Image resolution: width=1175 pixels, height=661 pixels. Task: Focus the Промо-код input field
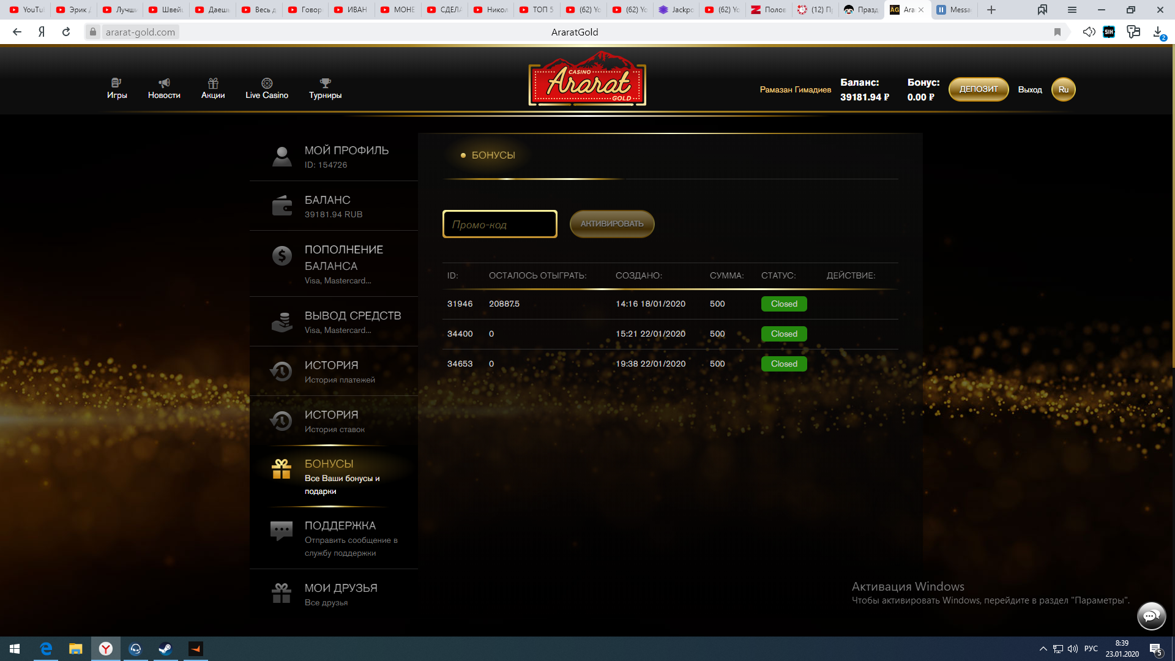click(x=499, y=224)
